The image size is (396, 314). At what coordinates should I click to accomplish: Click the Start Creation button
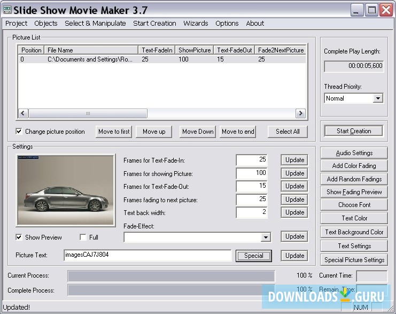point(354,131)
